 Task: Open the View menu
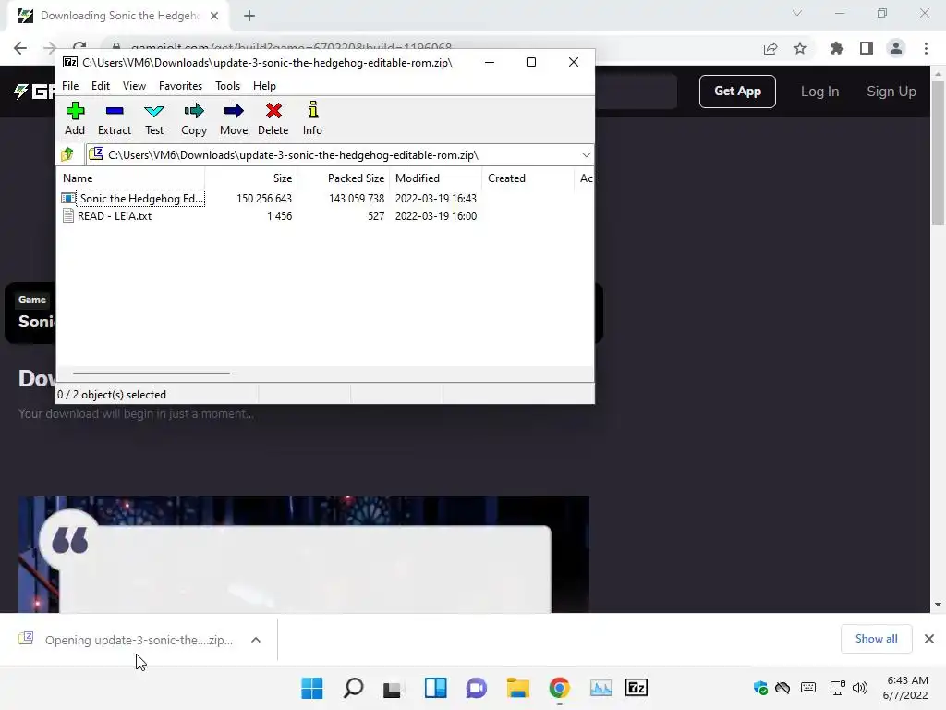click(x=134, y=86)
